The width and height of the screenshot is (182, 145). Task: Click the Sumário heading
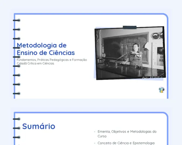pos(39,126)
